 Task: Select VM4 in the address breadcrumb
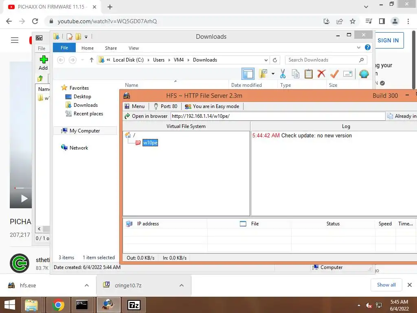[x=179, y=60]
